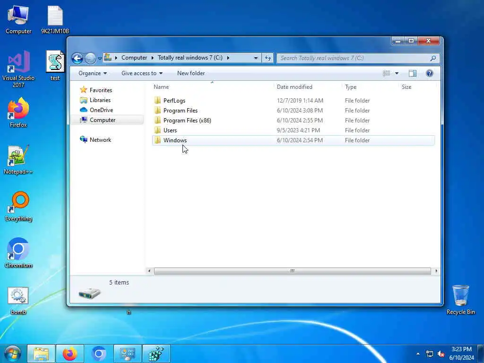484x363 pixels.
Task: Open the Give access to dropdown
Action: pyautogui.click(x=142, y=73)
